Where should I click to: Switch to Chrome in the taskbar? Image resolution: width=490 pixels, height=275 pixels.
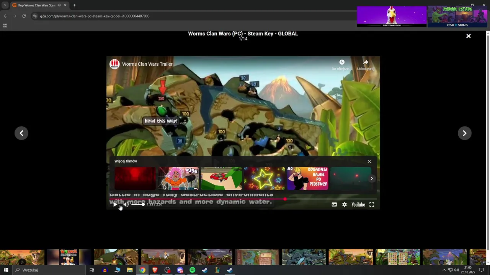pyautogui.click(x=142, y=270)
